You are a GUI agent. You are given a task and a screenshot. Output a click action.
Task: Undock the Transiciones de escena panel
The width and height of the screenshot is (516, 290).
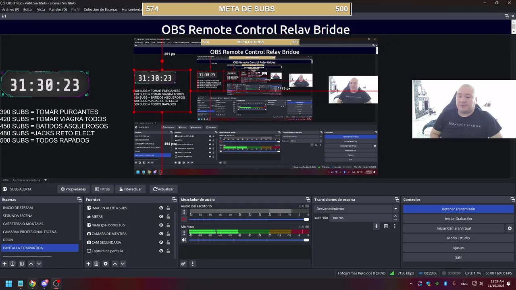click(x=397, y=200)
